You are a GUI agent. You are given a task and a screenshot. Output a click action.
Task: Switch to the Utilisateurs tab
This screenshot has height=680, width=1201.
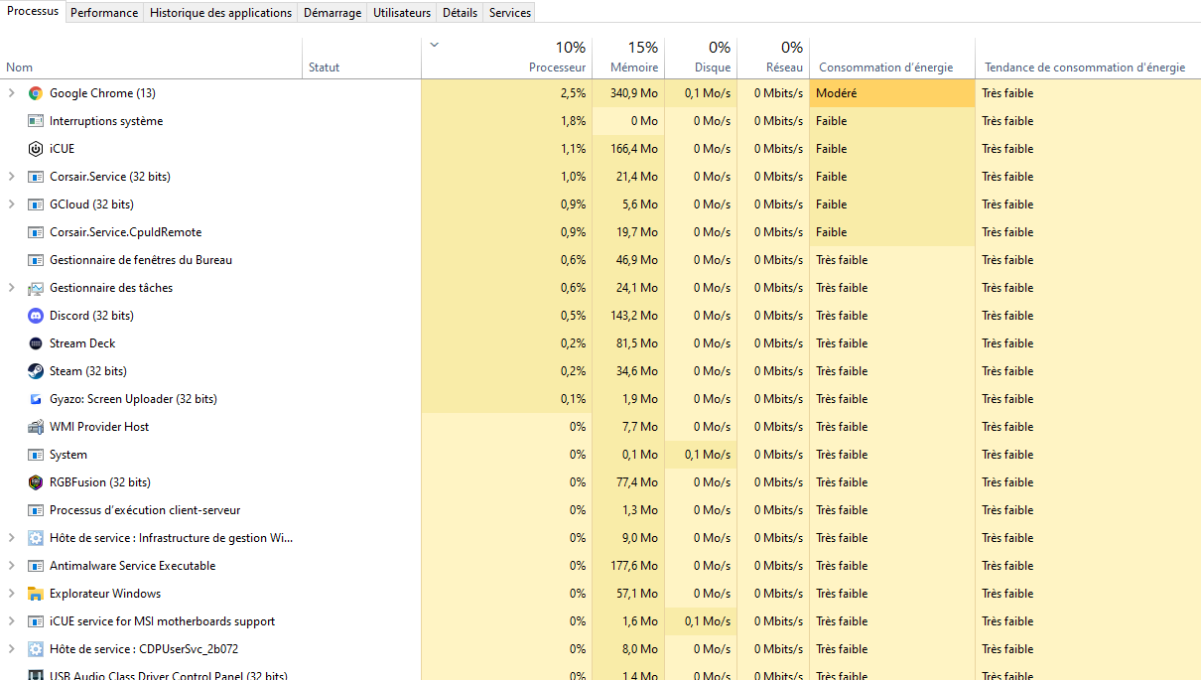point(402,13)
